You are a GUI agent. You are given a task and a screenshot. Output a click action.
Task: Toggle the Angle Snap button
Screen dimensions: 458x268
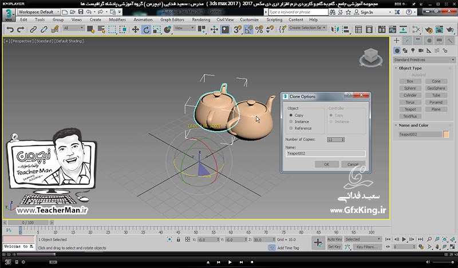pos(248,30)
